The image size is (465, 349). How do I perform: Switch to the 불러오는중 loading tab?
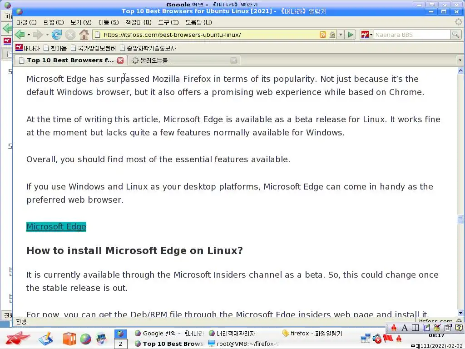pyautogui.click(x=184, y=60)
